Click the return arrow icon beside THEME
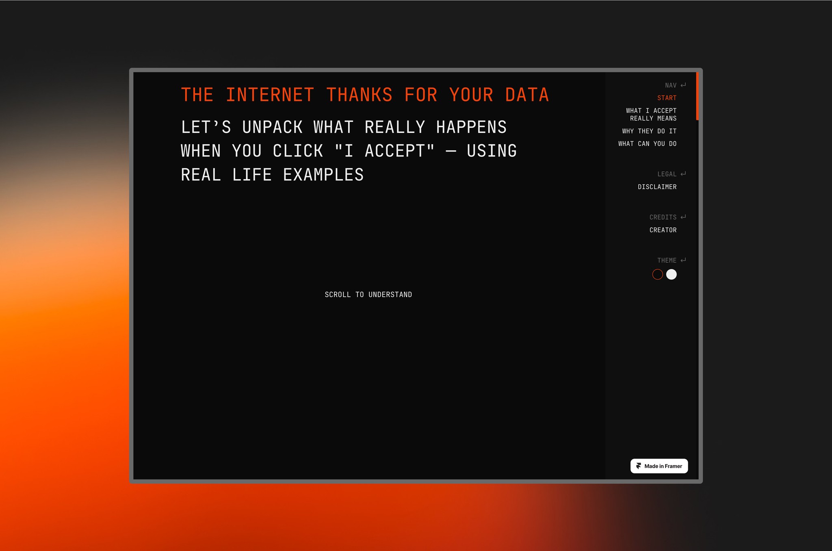 (683, 260)
